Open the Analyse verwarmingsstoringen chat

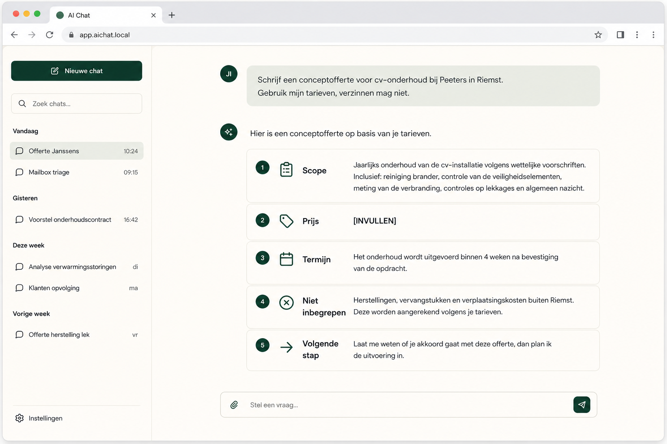(x=76, y=267)
